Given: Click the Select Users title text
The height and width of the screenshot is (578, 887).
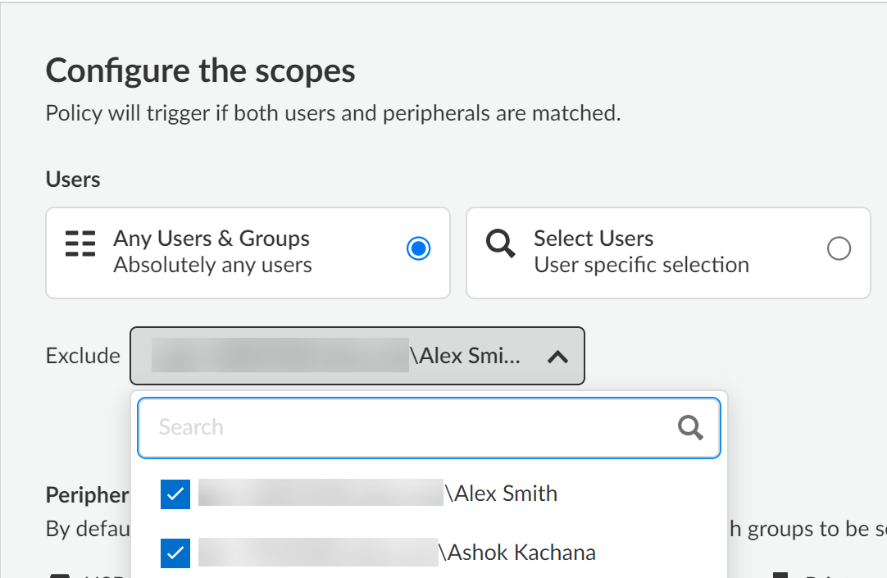Looking at the screenshot, I should (x=594, y=239).
